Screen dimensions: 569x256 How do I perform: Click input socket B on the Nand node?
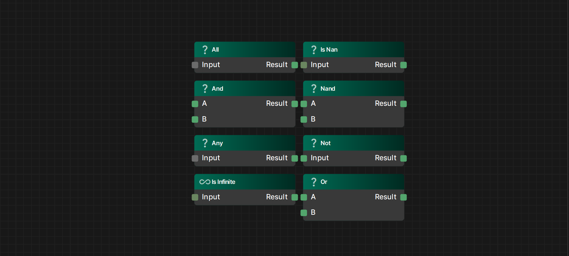coord(304,119)
